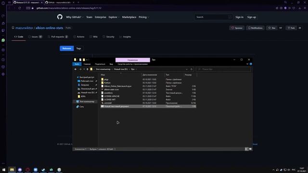
Task: Switch Explorer to details view icon
Action: (246, 149)
